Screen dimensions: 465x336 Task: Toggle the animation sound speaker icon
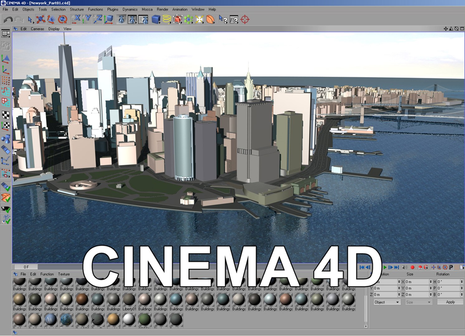[x=405, y=267]
